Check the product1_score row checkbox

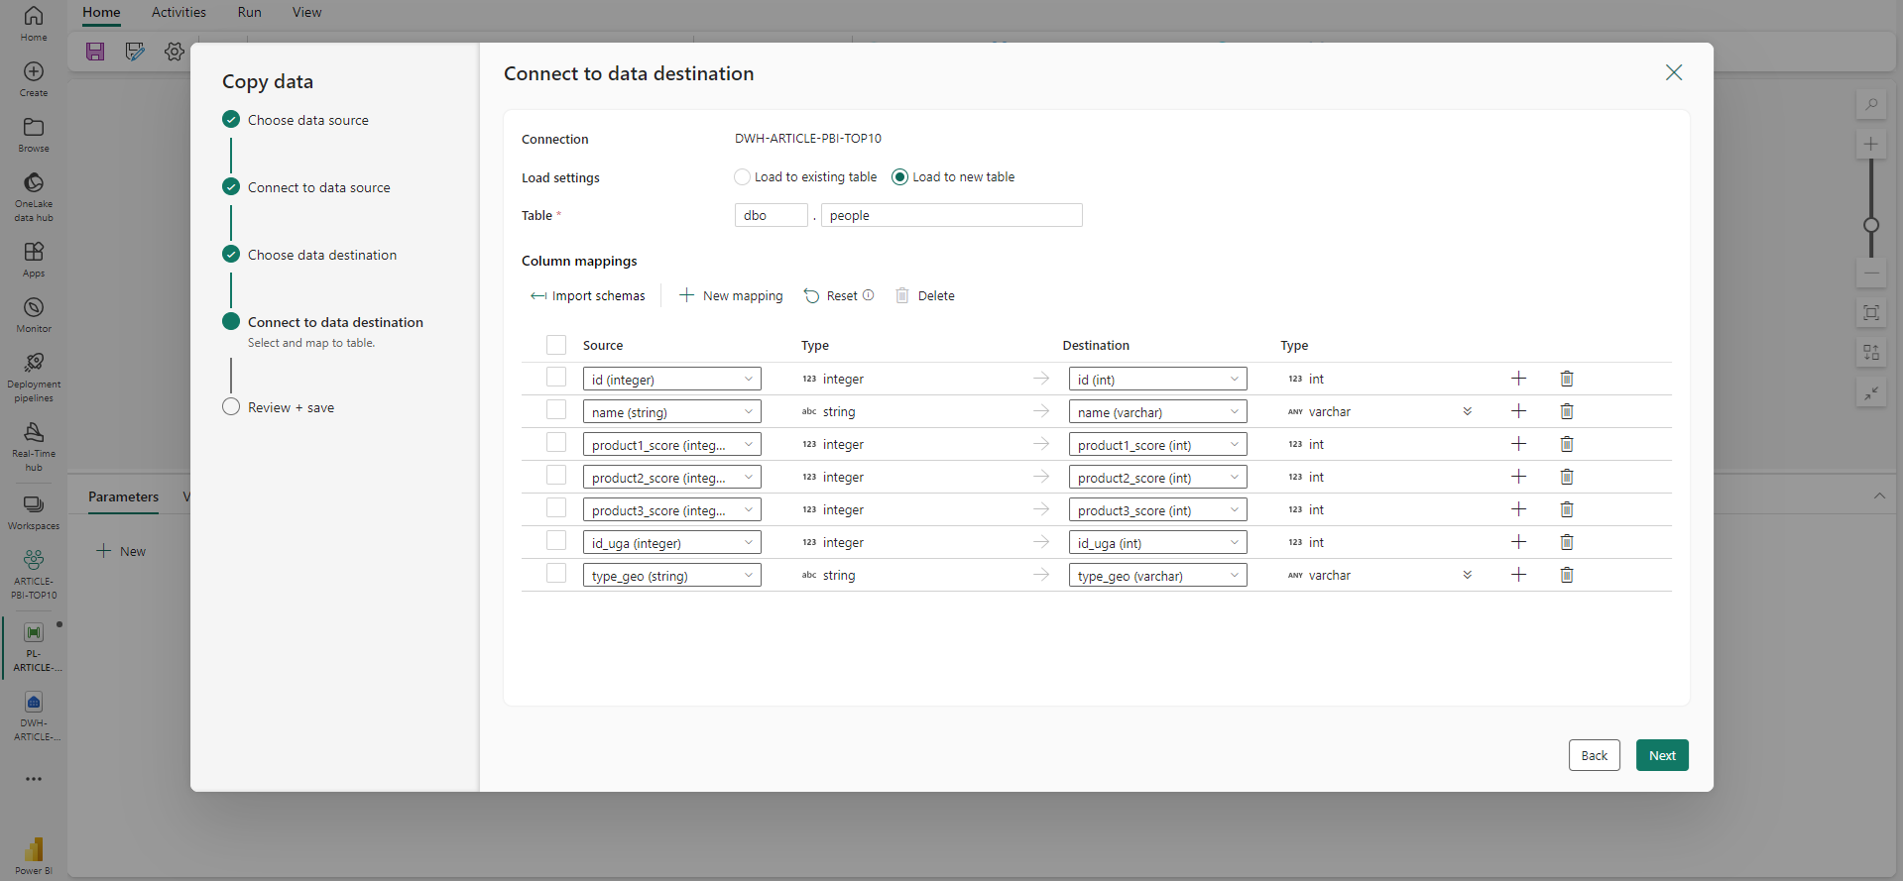556,443
